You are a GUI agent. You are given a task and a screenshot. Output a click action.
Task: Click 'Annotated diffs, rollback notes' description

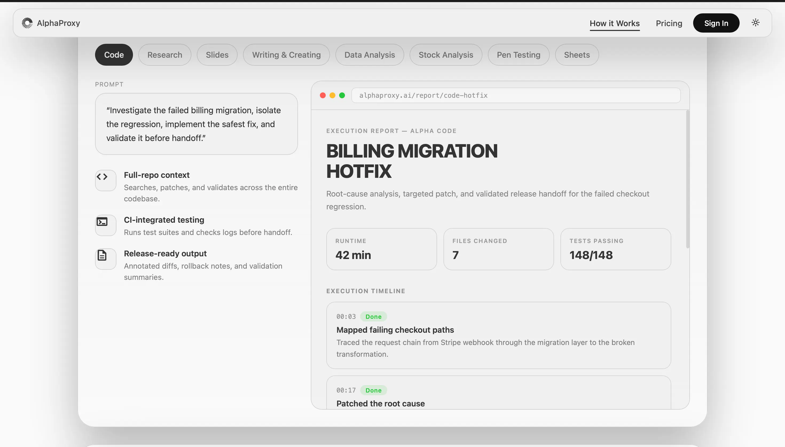203,271
